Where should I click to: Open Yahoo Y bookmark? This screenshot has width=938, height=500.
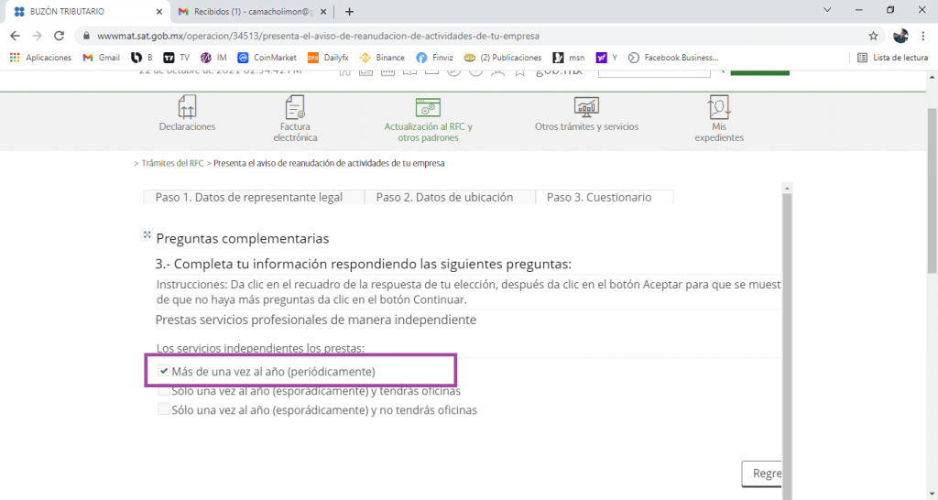pos(606,58)
